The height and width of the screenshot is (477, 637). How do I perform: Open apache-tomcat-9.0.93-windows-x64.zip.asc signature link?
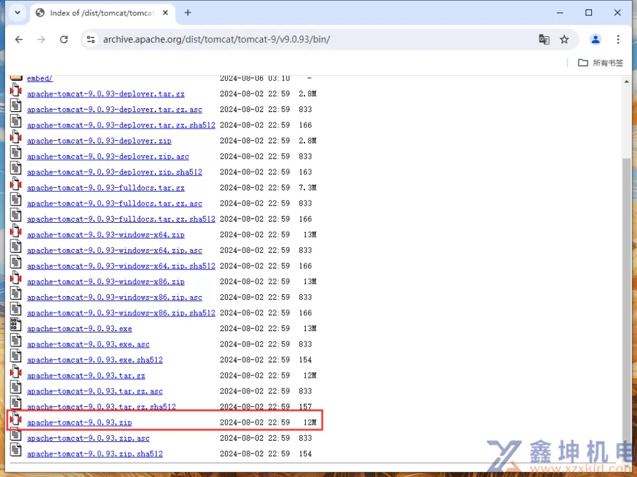click(x=114, y=250)
